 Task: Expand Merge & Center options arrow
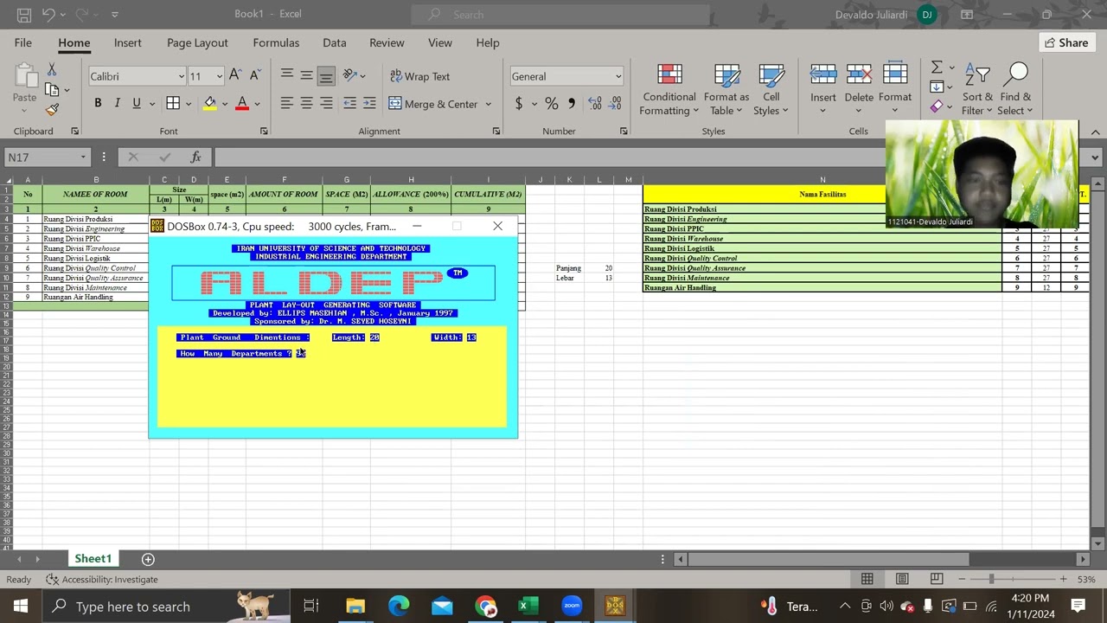coord(489,104)
